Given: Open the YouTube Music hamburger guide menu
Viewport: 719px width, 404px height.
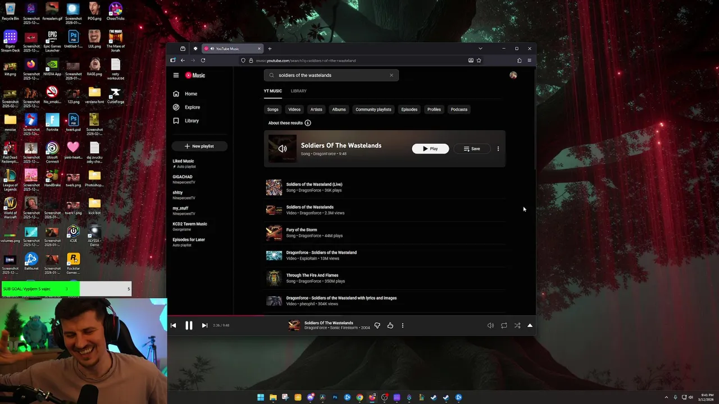Looking at the screenshot, I should (176, 75).
